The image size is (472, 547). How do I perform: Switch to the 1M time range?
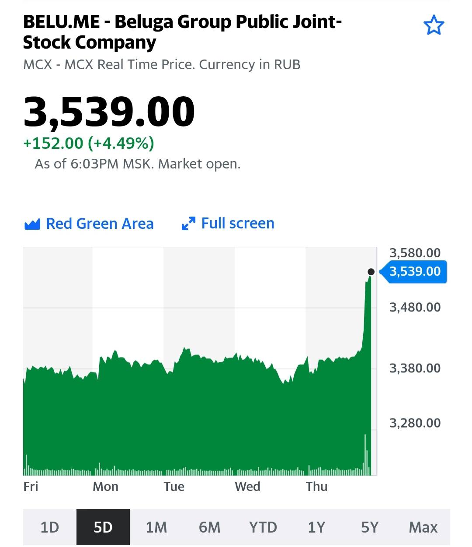(x=156, y=527)
